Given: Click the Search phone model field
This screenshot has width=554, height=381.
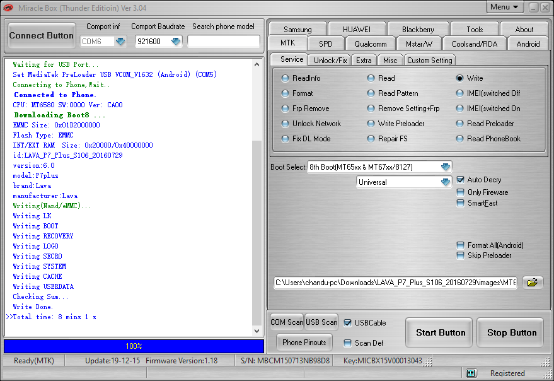Looking at the screenshot, I should point(224,42).
